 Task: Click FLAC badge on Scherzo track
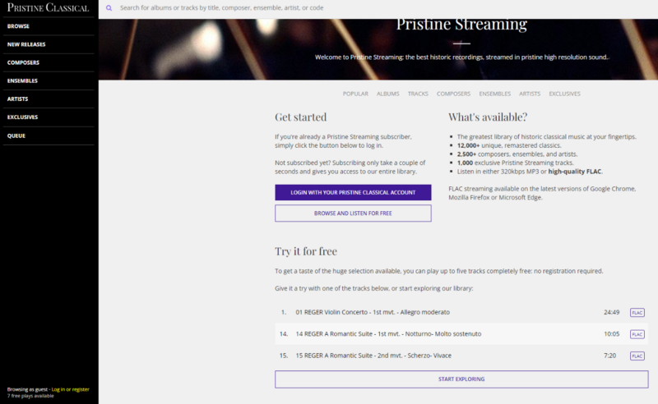coord(637,356)
